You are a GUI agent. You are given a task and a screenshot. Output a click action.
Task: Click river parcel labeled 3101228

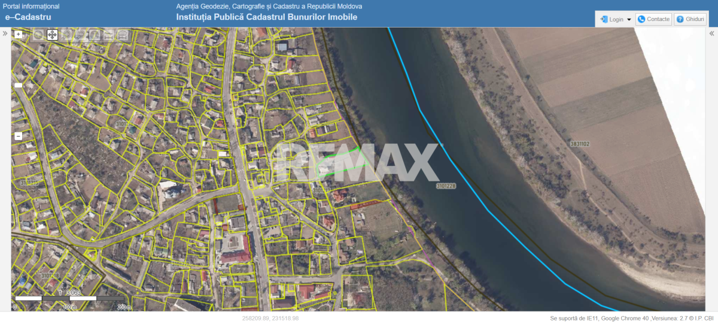[x=446, y=186]
